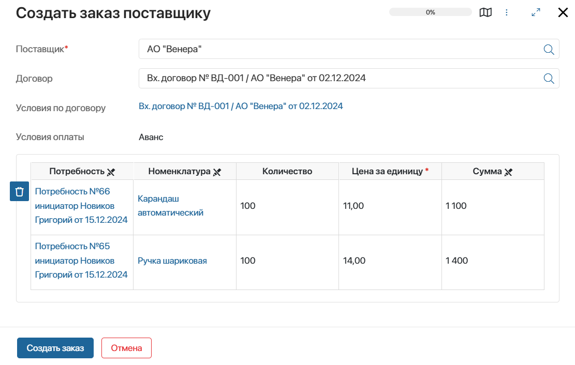The width and height of the screenshot is (575, 365).
Task: Open the Условия по договору contract link
Action: [241, 107]
